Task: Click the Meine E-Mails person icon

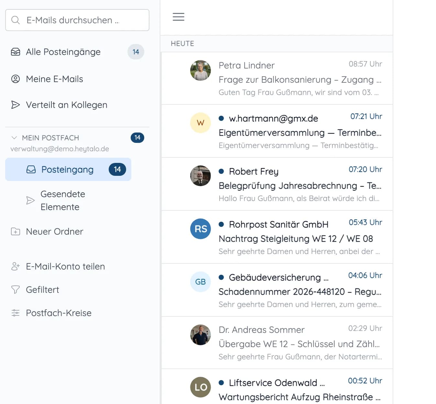Action: [16, 79]
